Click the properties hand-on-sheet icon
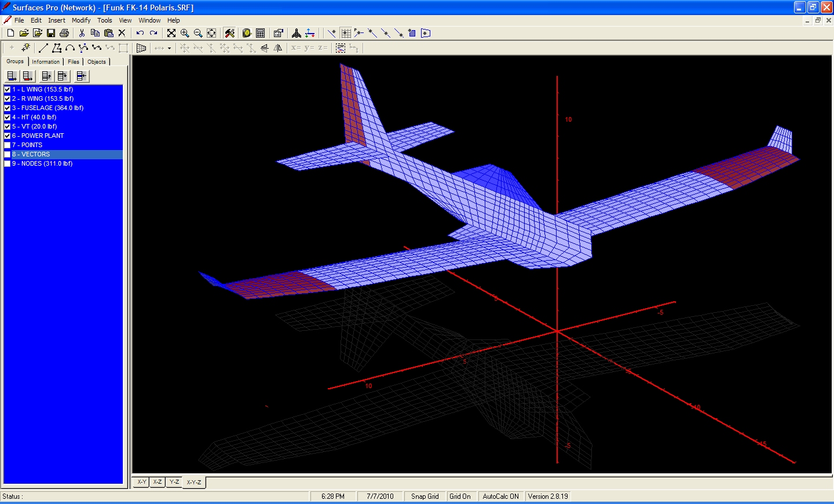 point(278,33)
